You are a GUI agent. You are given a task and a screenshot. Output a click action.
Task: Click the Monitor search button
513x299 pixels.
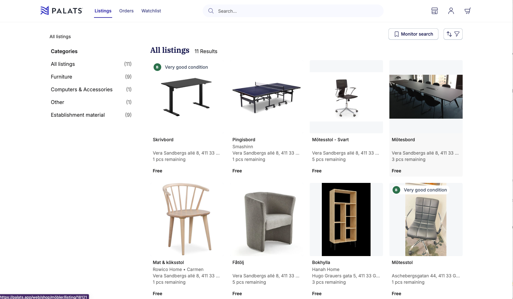click(x=413, y=34)
